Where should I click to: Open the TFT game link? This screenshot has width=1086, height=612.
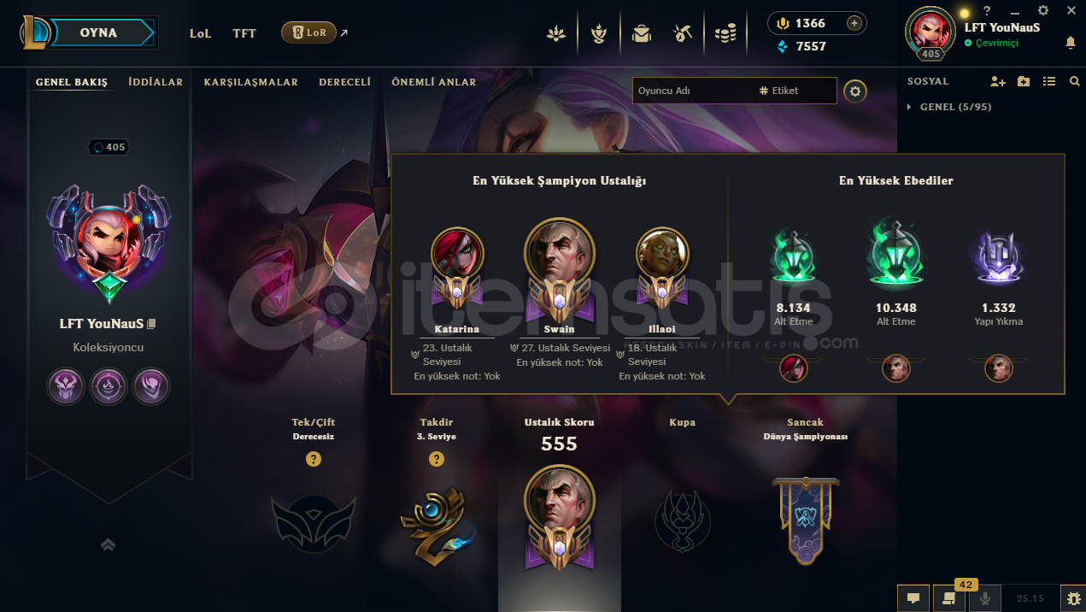(x=244, y=33)
